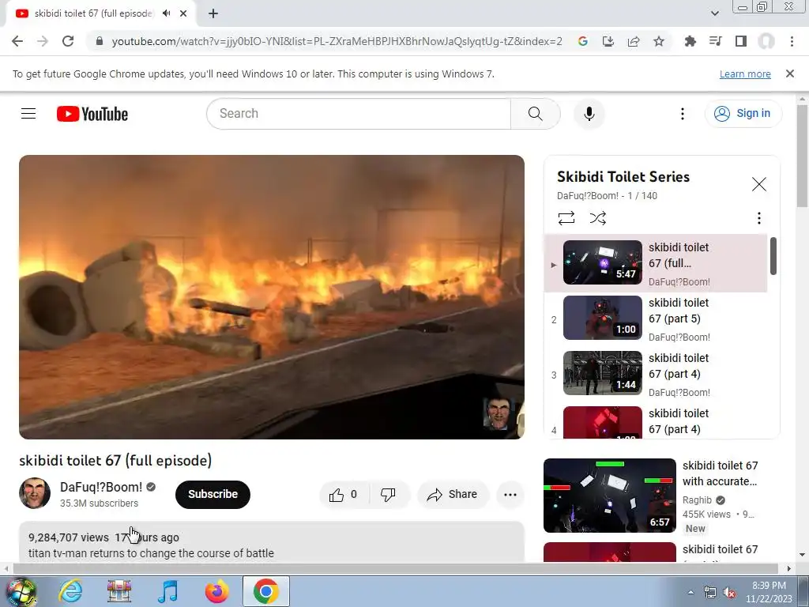Open playlist panel three-dot options

click(758, 218)
